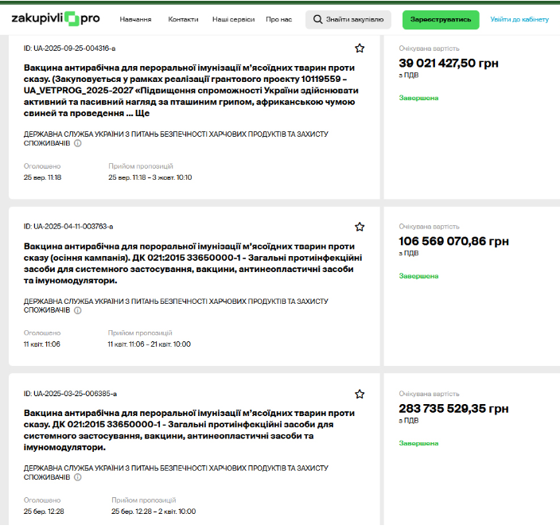Click the organization name in the second tender card
560x529 pixels.
[x=175, y=301]
